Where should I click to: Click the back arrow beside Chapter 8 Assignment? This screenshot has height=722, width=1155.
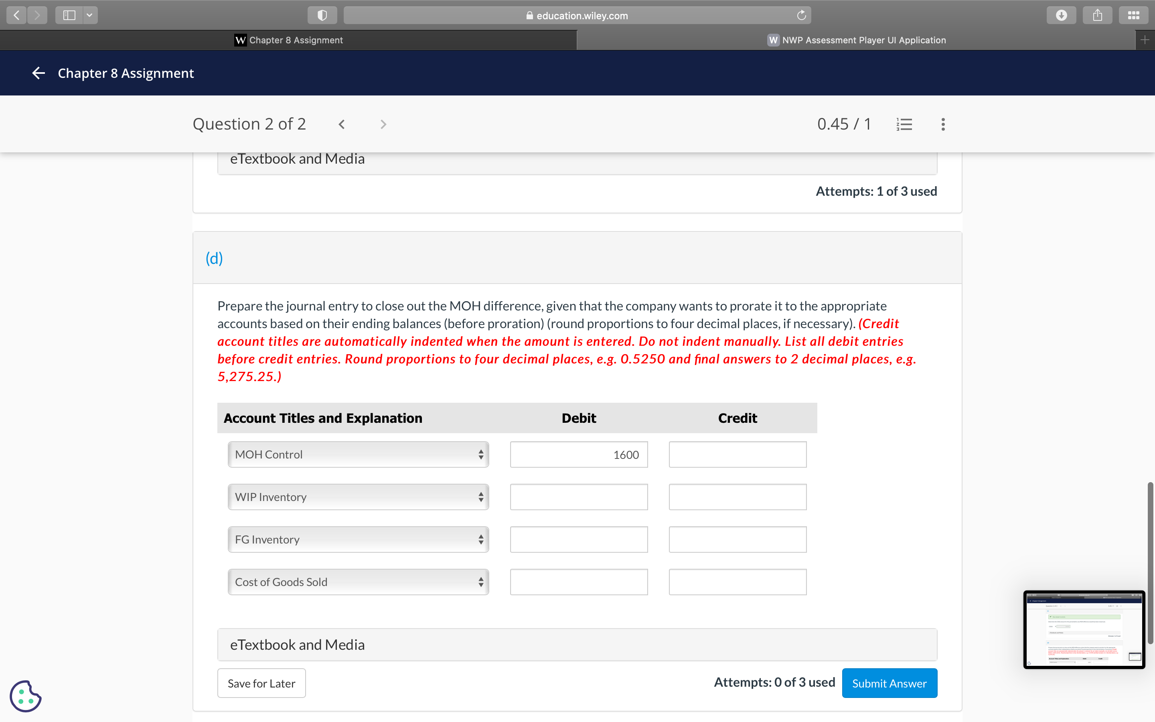pyautogui.click(x=38, y=73)
